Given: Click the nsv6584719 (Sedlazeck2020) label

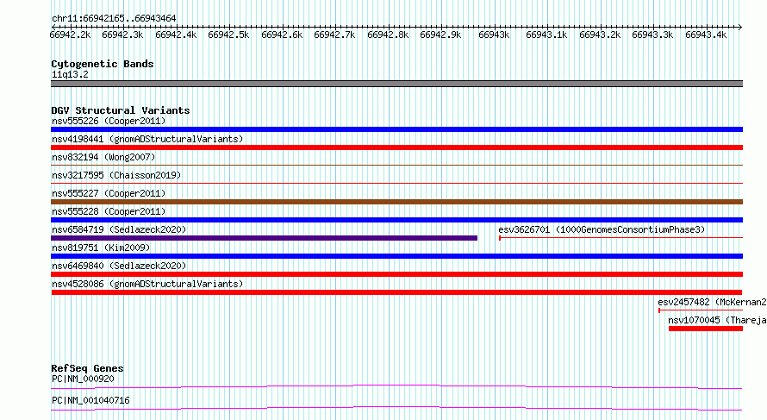Looking at the screenshot, I should (119, 229).
